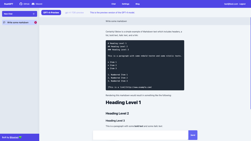The image size is (251, 141).
Task: Click the message input field
Action: (x=141, y=135)
